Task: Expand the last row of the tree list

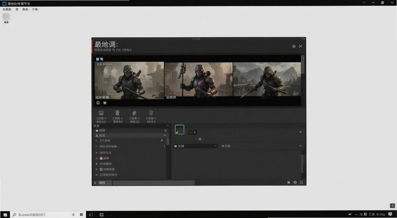Action: click(x=97, y=175)
